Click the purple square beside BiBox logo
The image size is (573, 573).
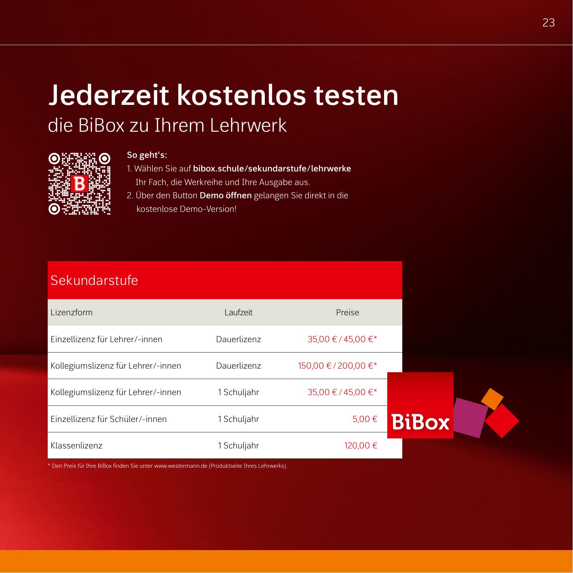click(x=470, y=418)
